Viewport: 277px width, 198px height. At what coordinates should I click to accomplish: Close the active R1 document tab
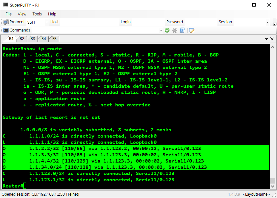click(x=272, y=39)
